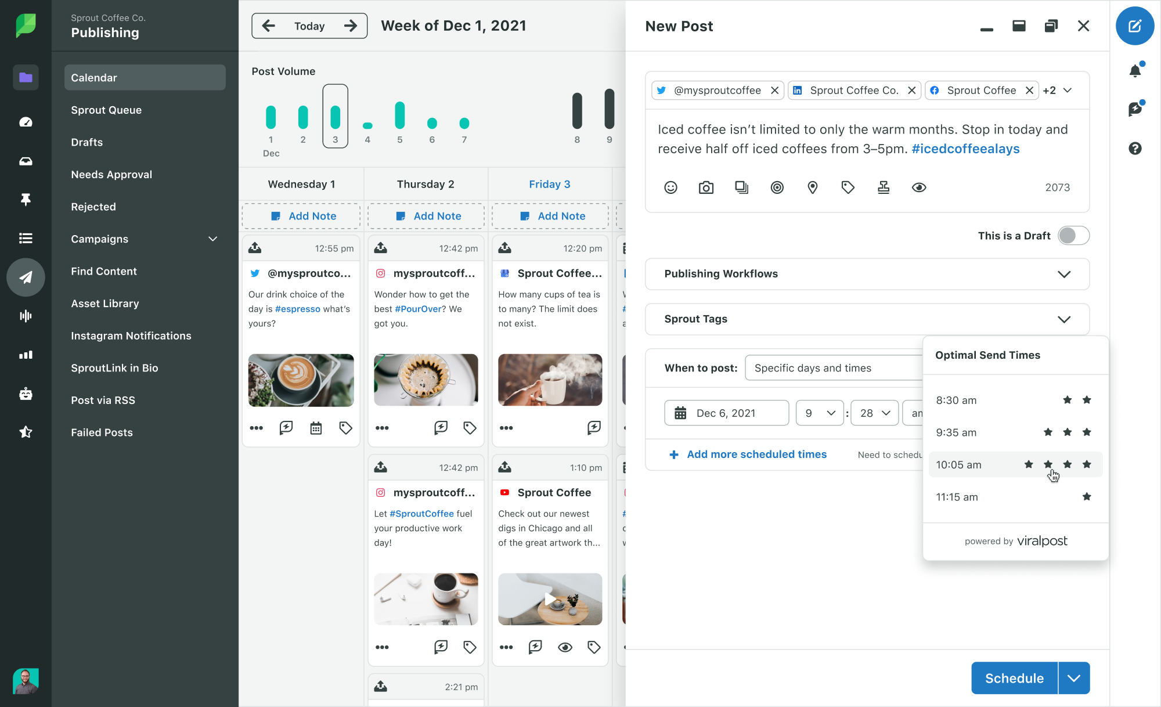Click the image upload icon in composer

(x=706, y=187)
